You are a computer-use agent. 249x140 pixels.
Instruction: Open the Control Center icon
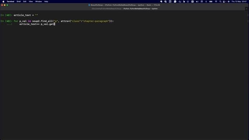point(224,2)
